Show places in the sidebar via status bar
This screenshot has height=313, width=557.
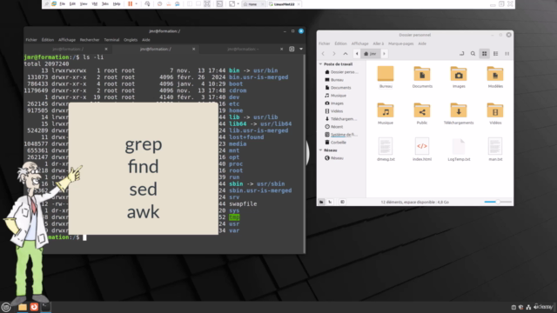321,202
